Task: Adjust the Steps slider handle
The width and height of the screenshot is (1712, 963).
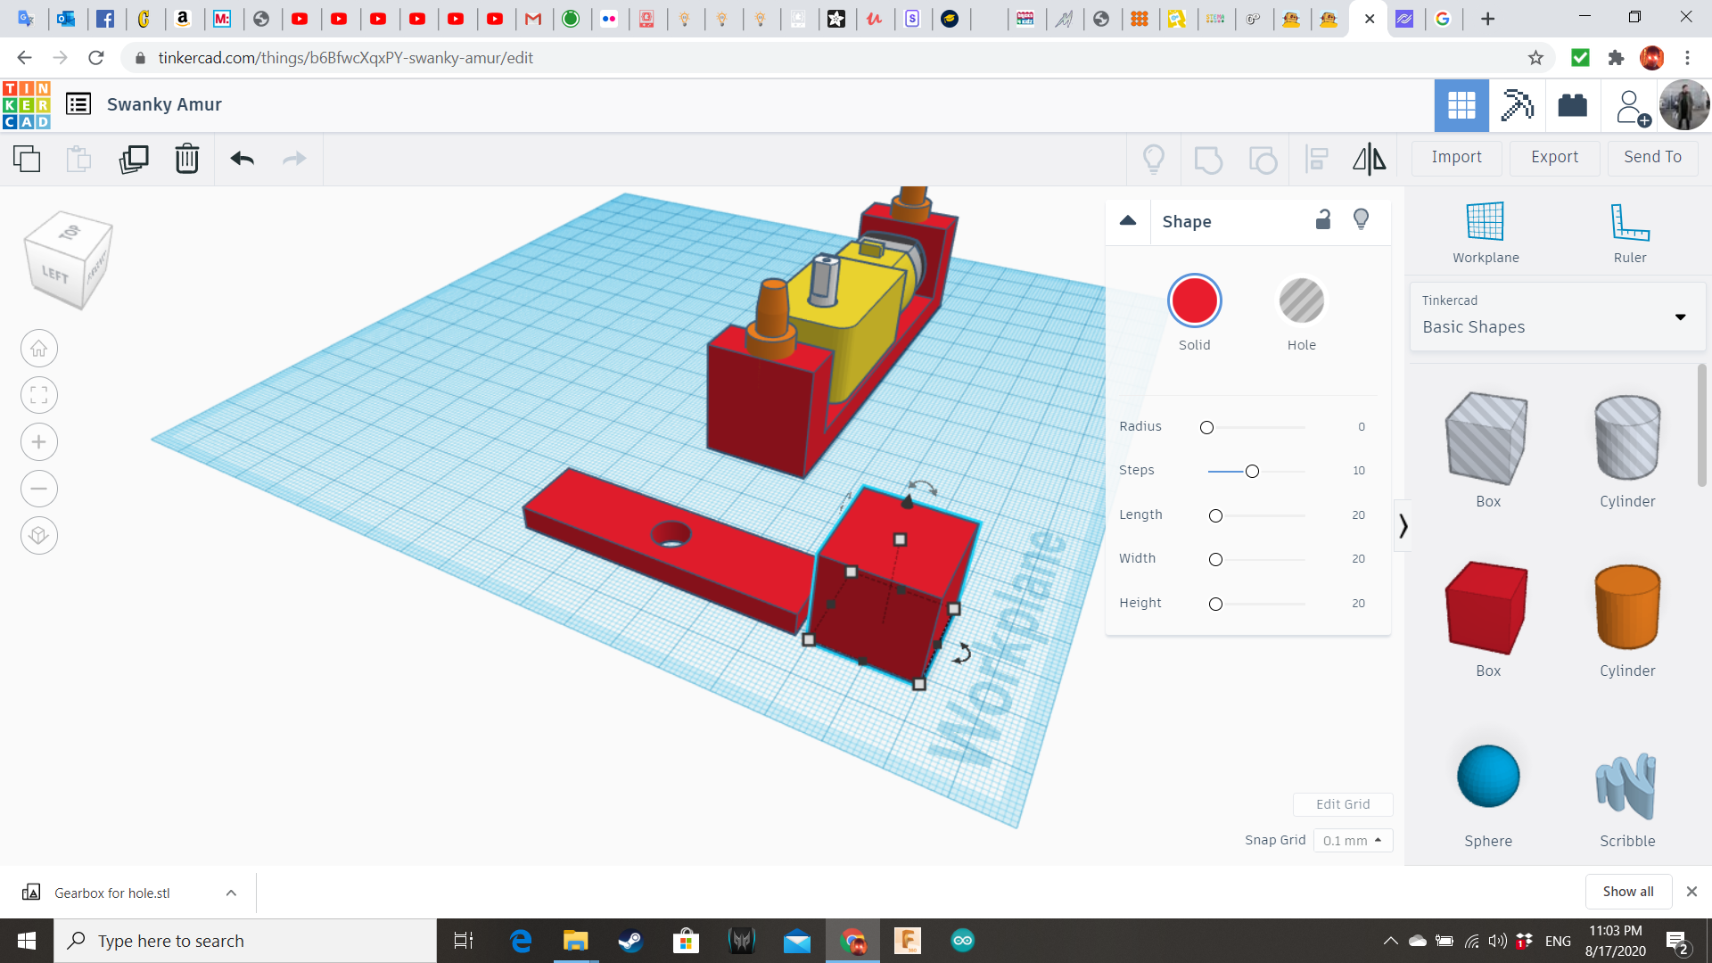Action: coord(1252,471)
